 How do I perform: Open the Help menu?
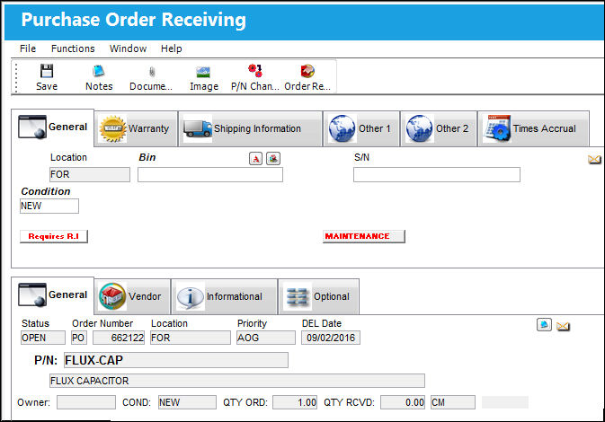click(172, 48)
